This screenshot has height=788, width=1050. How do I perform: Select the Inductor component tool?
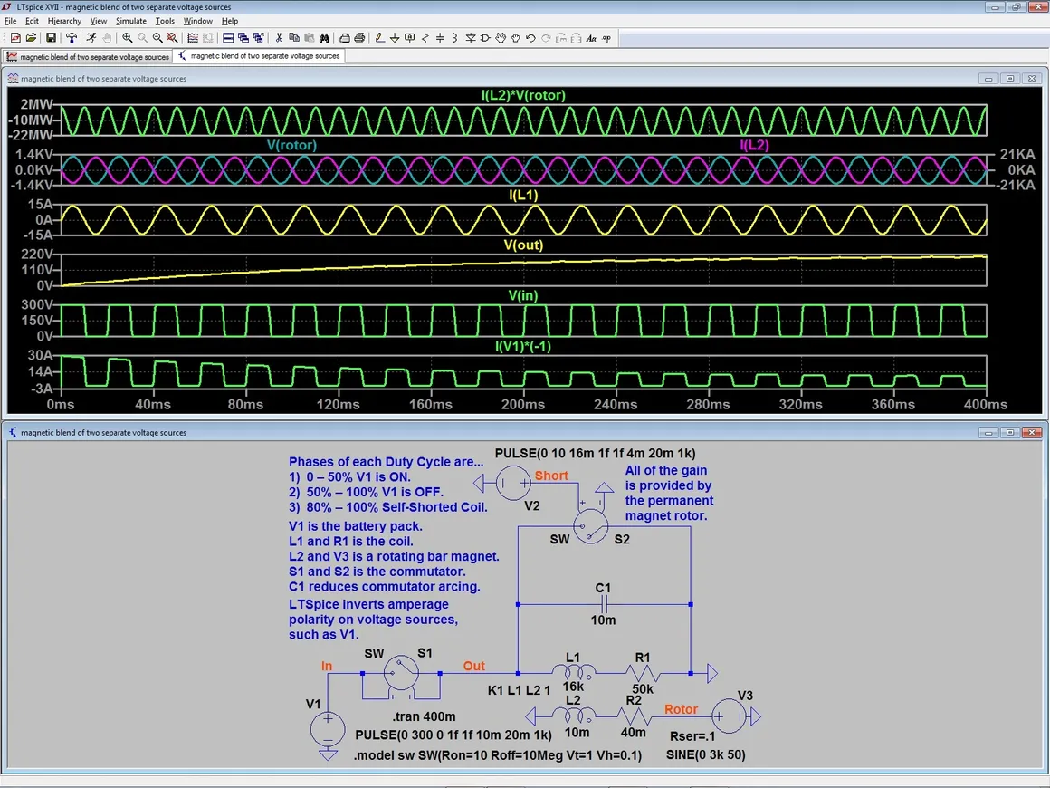[x=455, y=38]
